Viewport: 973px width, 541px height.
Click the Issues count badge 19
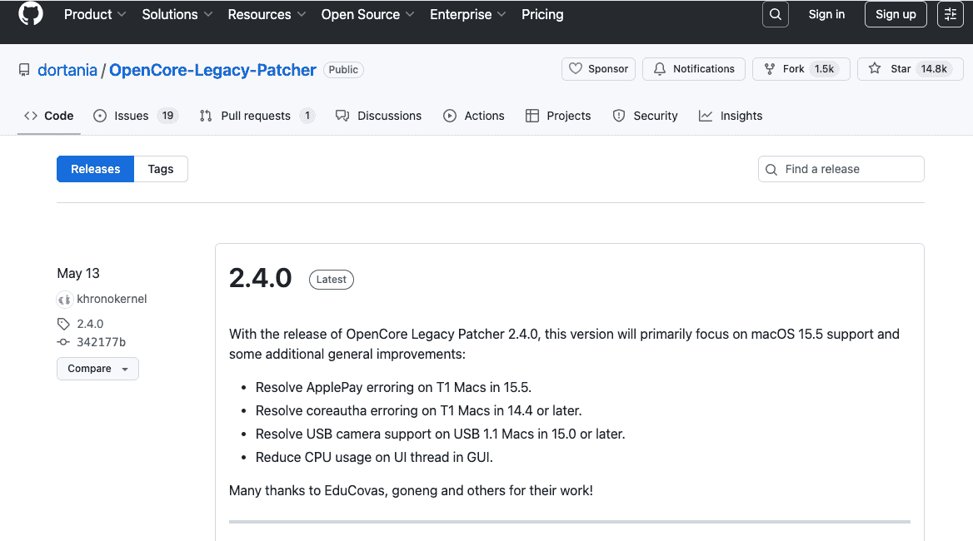pyautogui.click(x=167, y=116)
